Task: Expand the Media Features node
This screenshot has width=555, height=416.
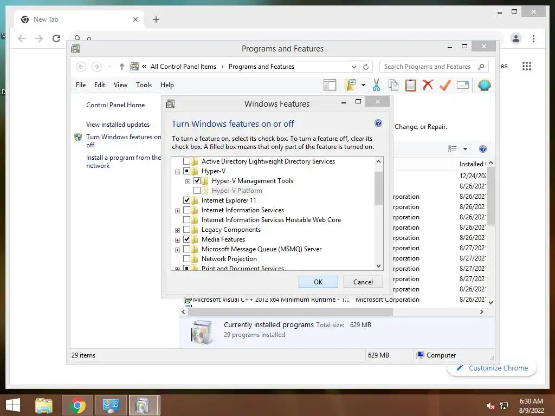Action: tap(177, 240)
